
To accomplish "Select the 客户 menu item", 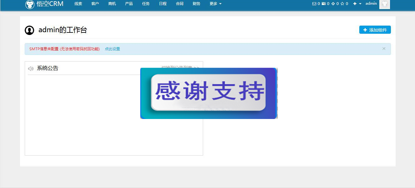I will coord(95,3).
